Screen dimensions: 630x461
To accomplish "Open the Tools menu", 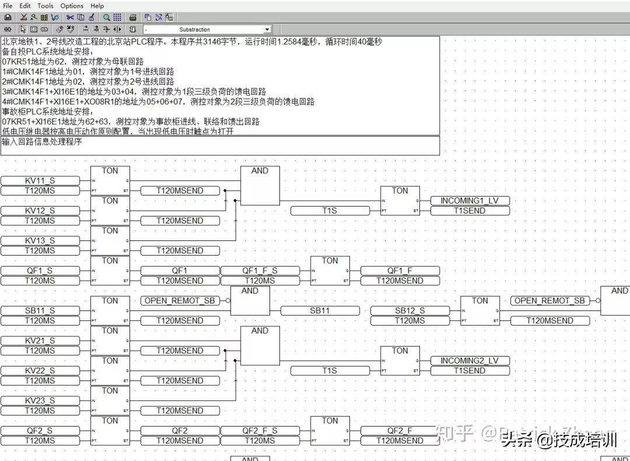I will click(x=45, y=5).
